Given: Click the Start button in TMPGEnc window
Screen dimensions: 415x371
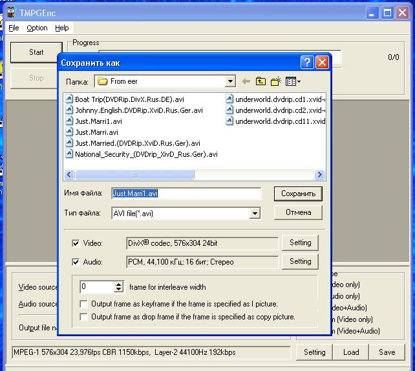Looking at the screenshot, I should [x=37, y=52].
